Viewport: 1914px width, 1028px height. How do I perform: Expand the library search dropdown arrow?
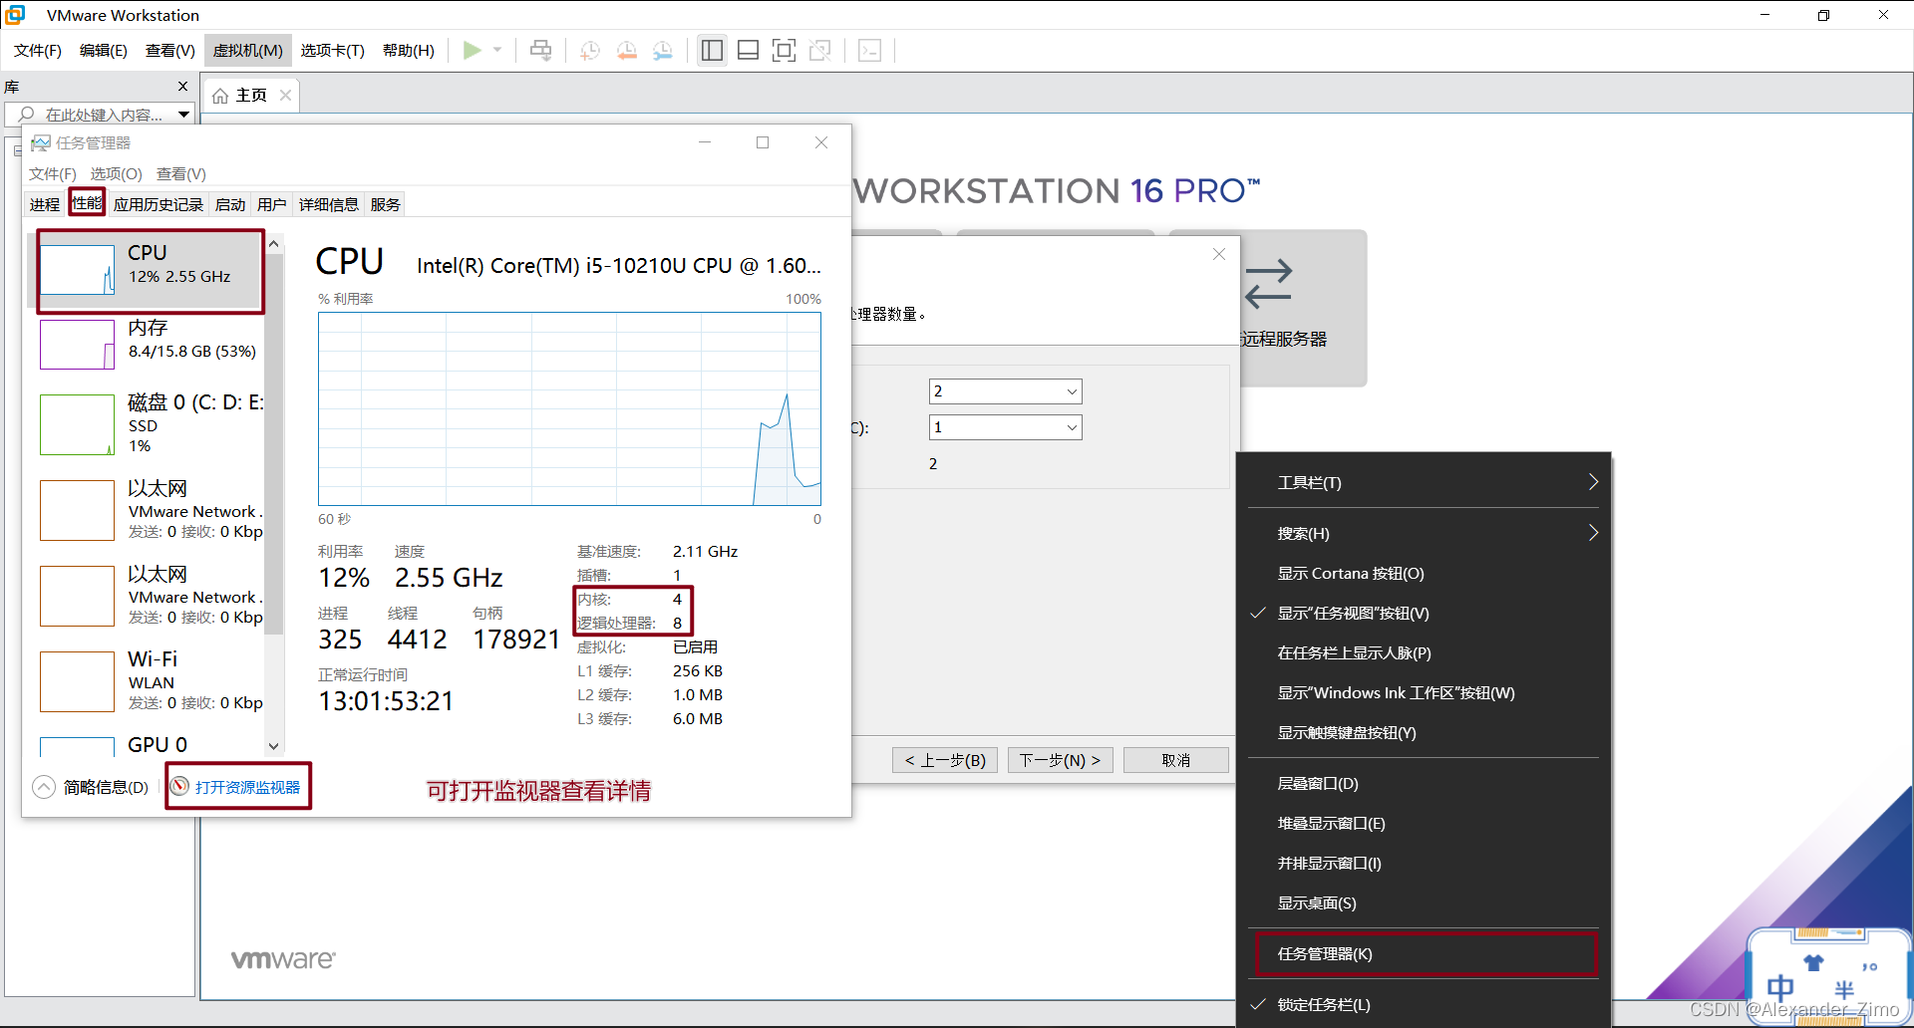tap(184, 115)
